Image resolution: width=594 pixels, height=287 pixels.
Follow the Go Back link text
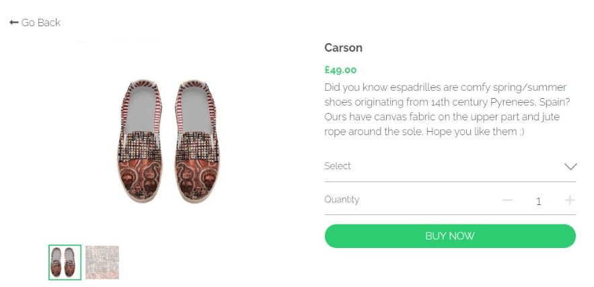(x=41, y=23)
